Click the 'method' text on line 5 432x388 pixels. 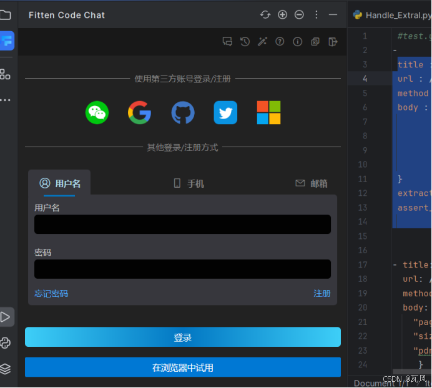pos(413,94)
